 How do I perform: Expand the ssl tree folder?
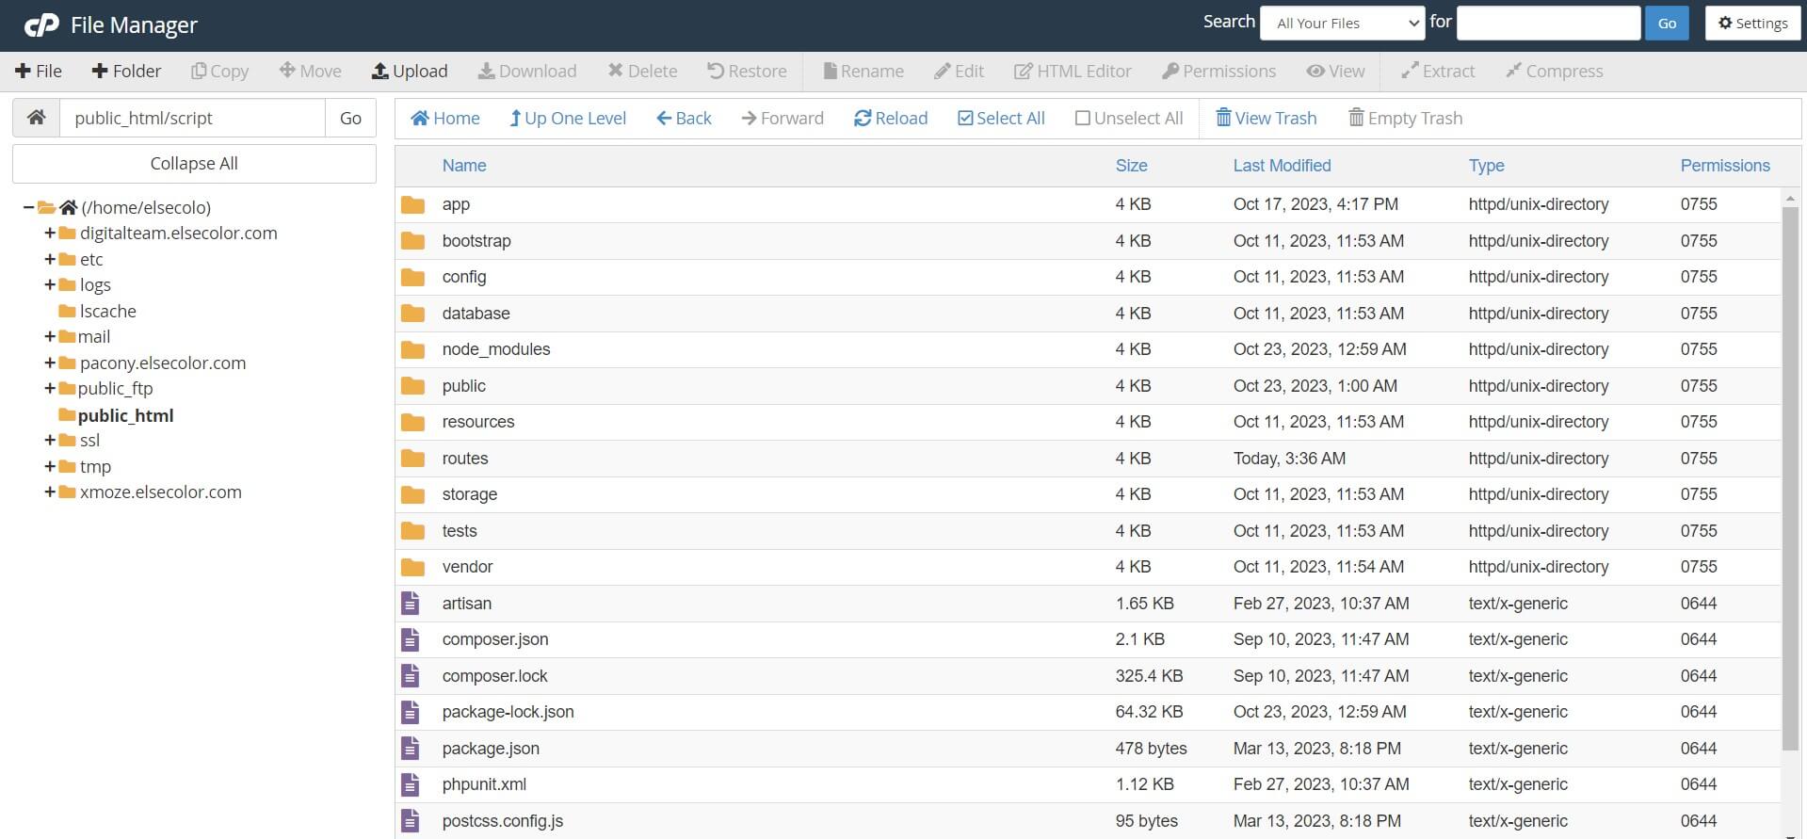[50, 440]
